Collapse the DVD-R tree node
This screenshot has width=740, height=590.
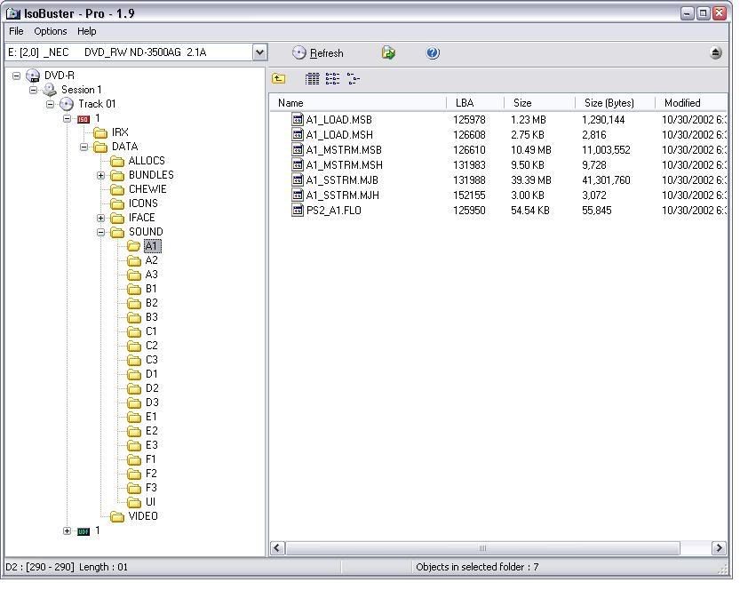(17, 76)
